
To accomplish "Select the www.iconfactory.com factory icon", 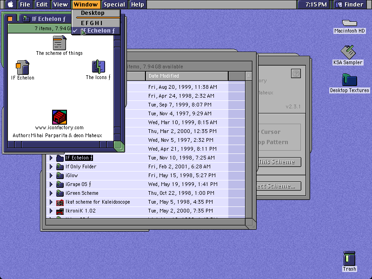I will pos(60,117).
